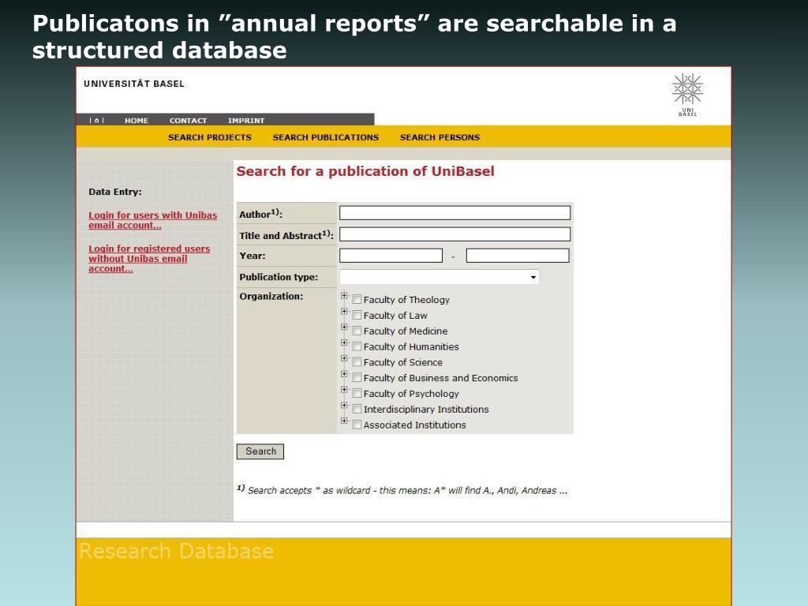Viewport: 808px width, 606px height.
Task: Click the 'Data Entry:' label
Action: click(115, 192)
